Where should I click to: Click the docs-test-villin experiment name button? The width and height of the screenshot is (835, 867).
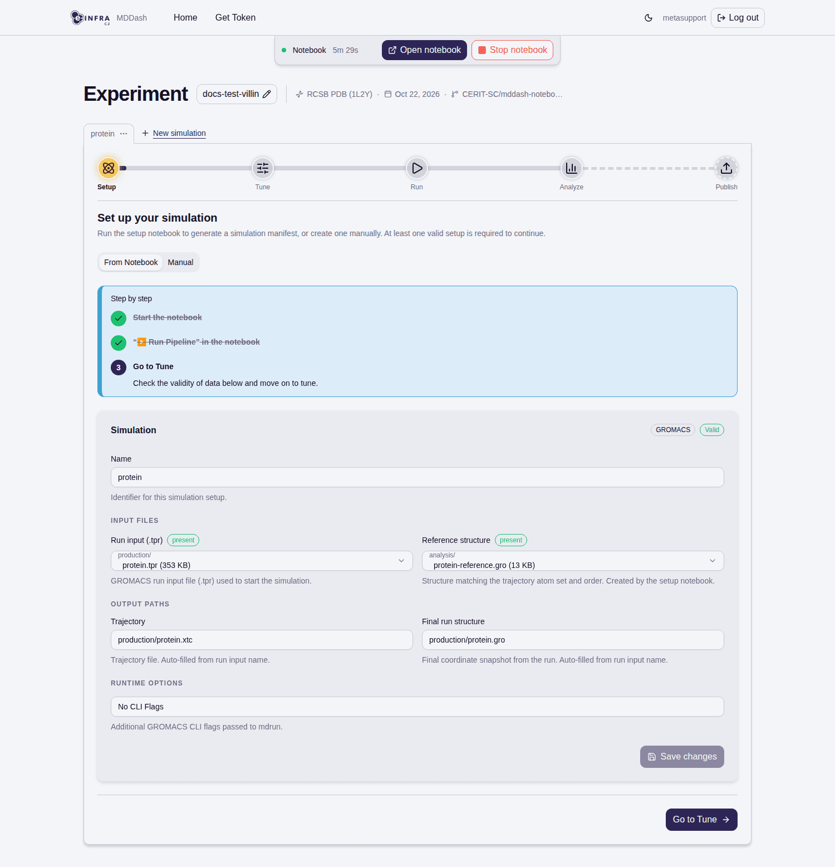[237, 94]
